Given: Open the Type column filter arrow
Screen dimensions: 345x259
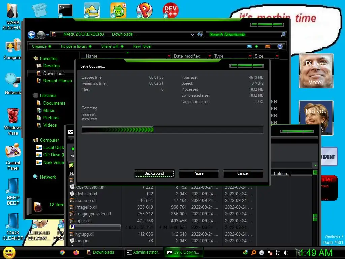Looking at the screenshot, I should click(250, 56).
